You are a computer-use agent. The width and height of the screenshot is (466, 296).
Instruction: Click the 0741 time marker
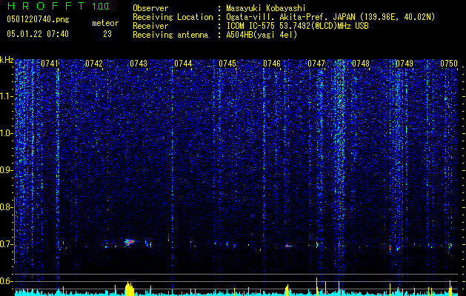click(x=50, y=64)
